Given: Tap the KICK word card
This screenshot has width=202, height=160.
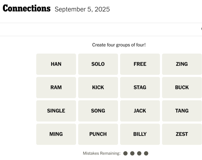Looking at the screenshot, I should pyautogui.click(x=98, y=87).
